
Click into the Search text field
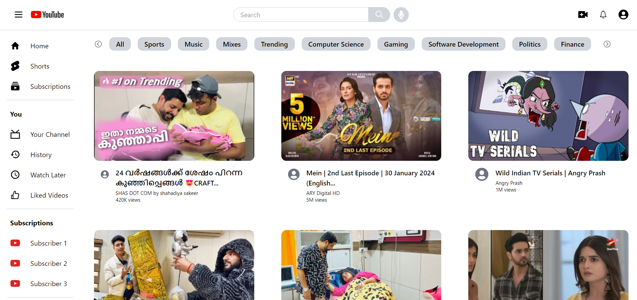[301, 15]
